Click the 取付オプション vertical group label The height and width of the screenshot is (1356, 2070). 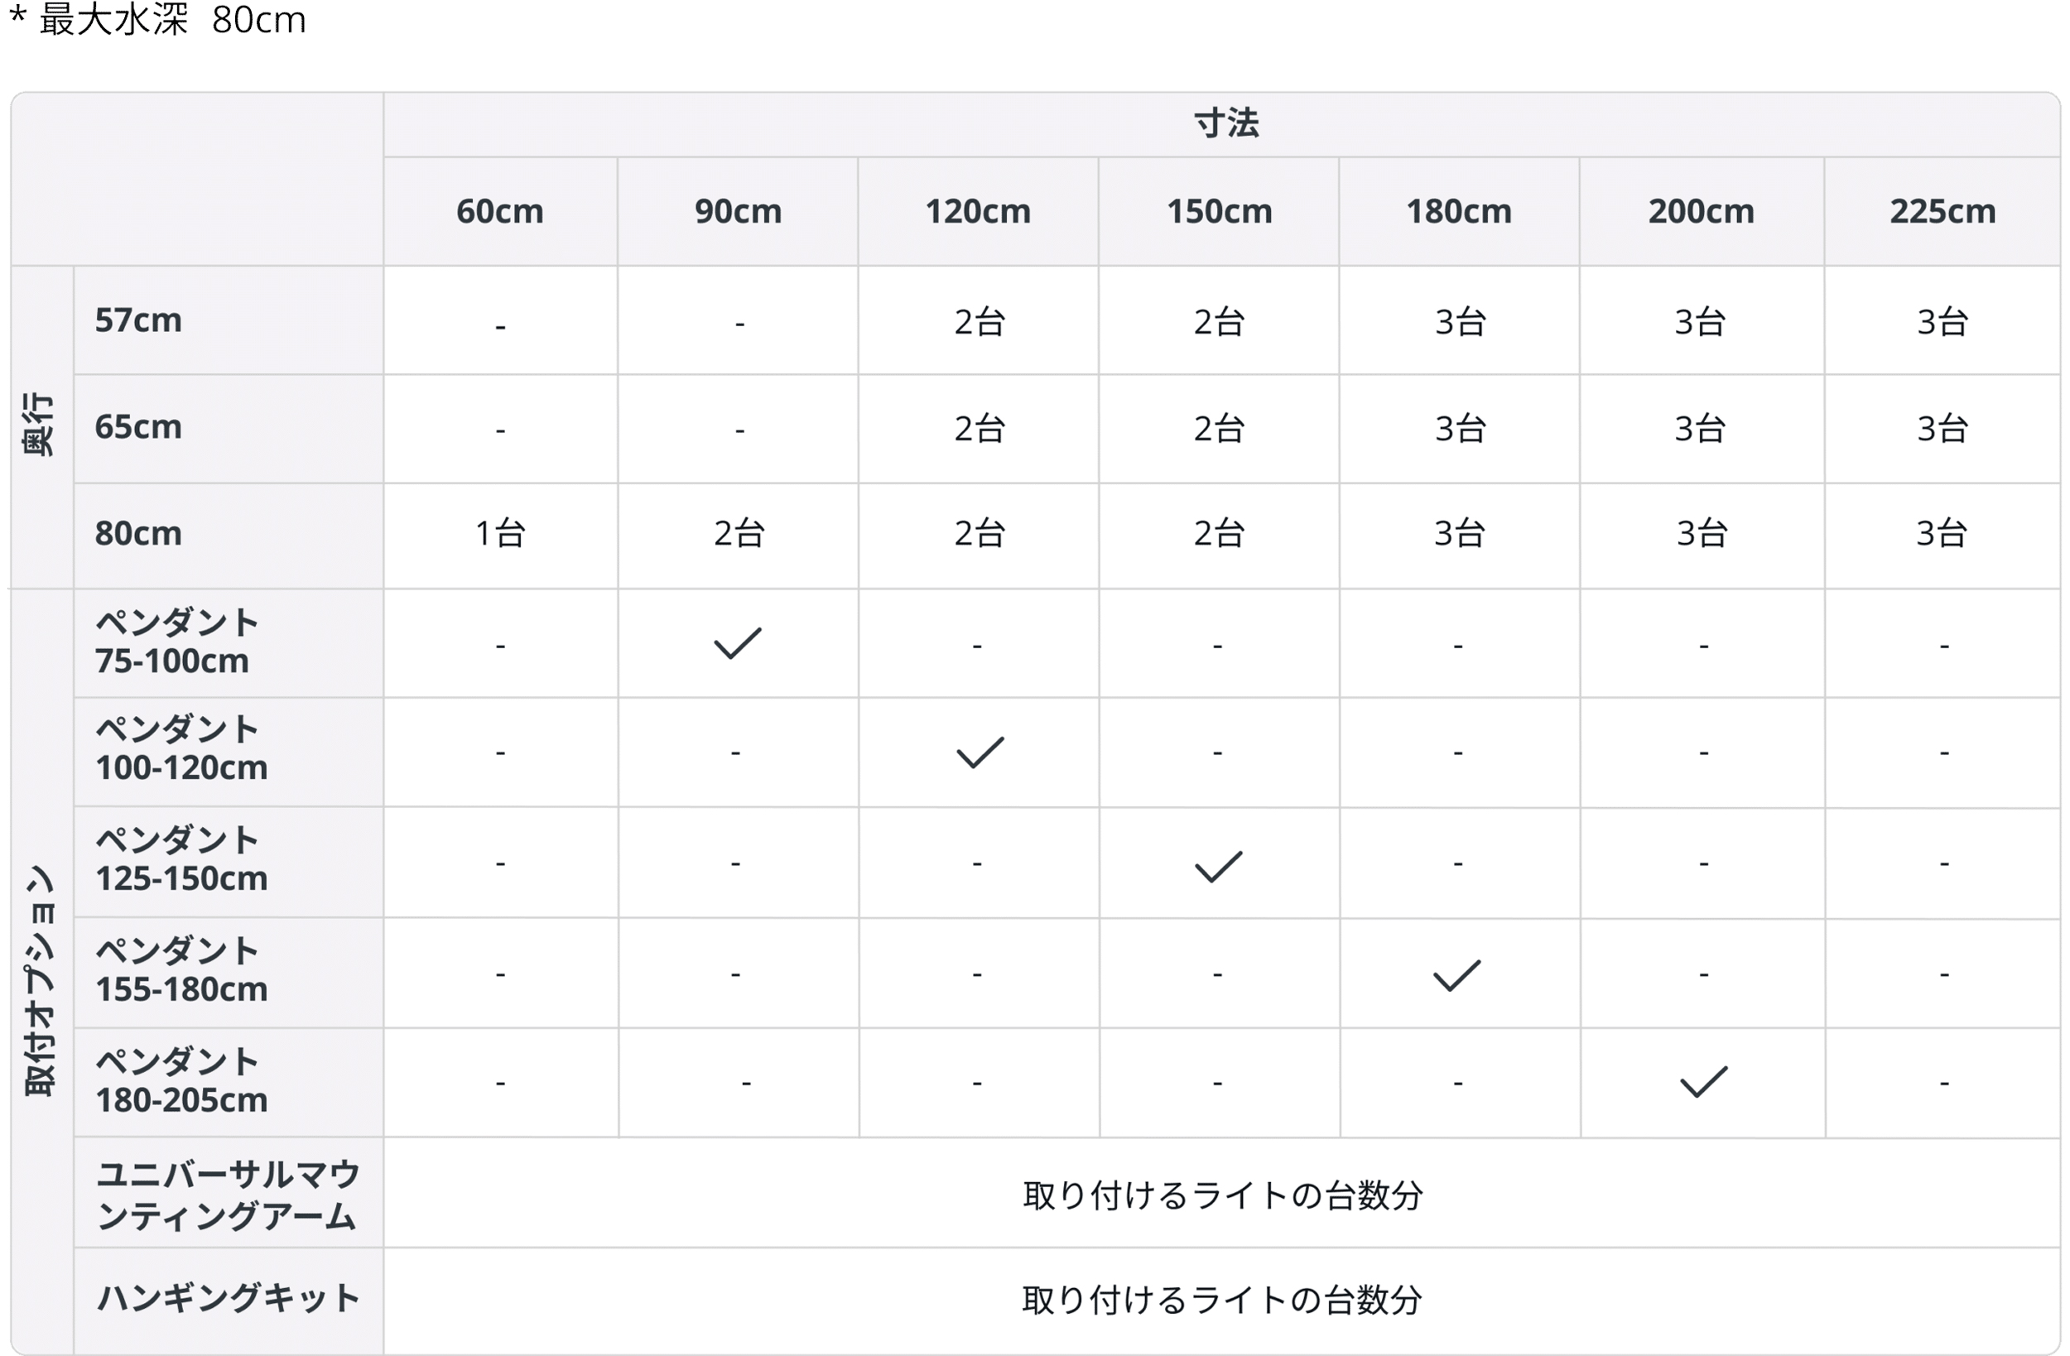pos(40,980)
